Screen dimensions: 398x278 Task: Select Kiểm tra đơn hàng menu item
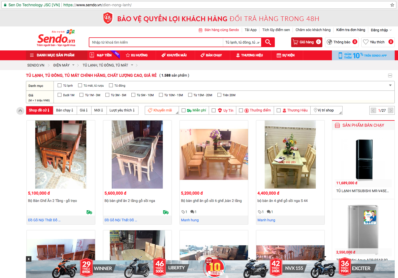351,30
